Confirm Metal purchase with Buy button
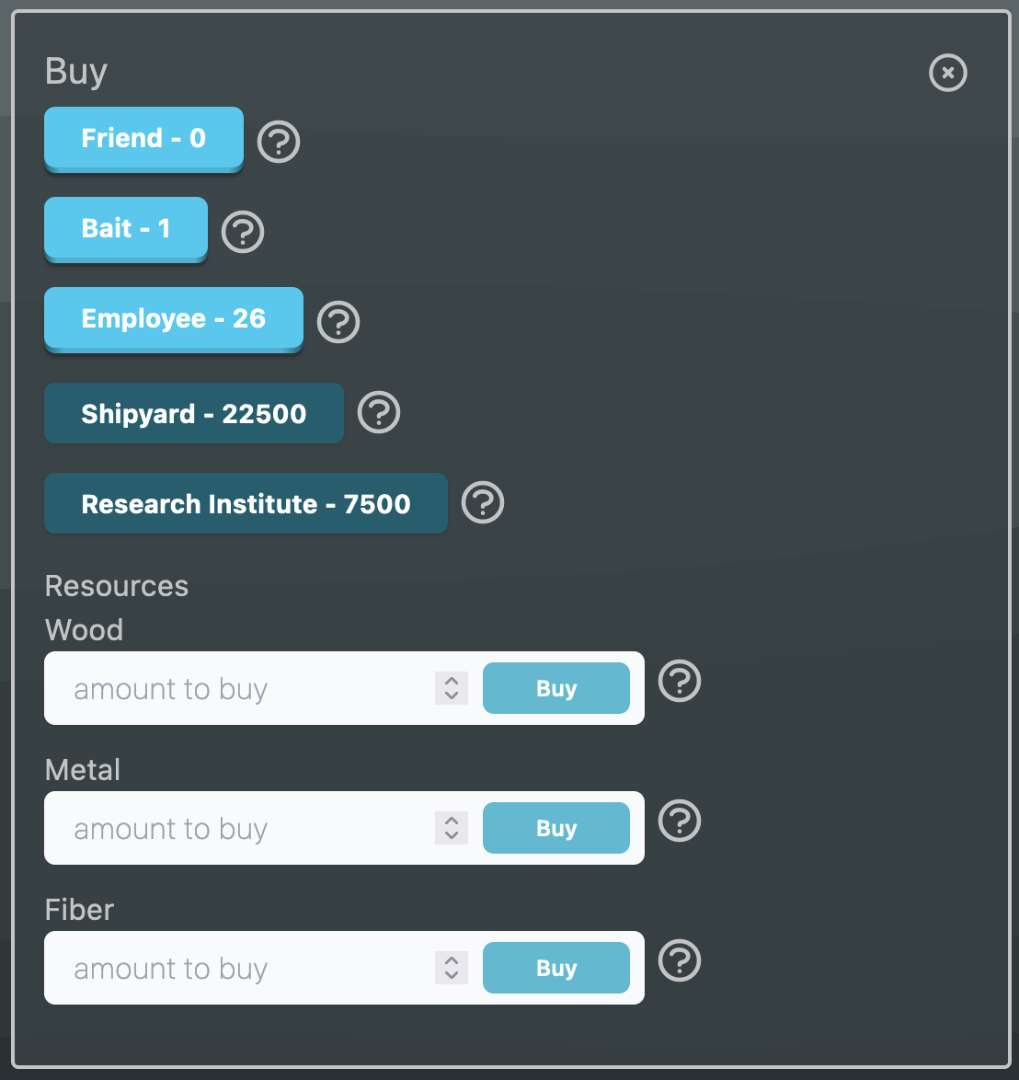 (x=556, y=828)
